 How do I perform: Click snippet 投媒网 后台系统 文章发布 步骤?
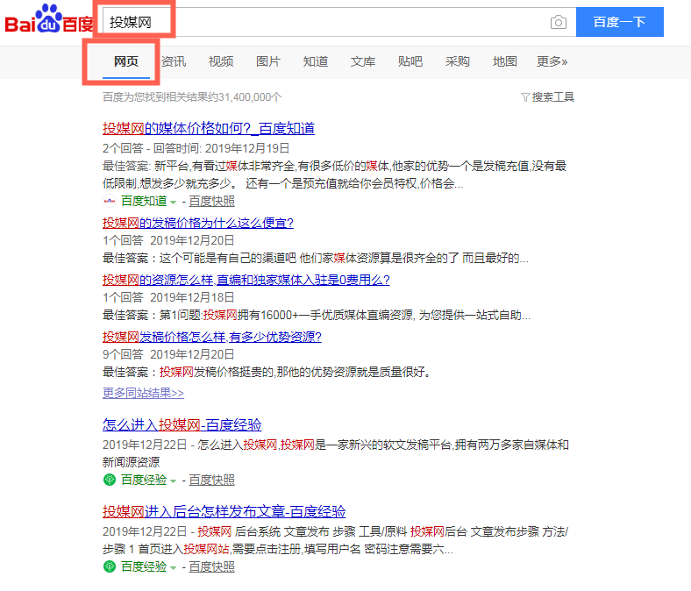pos(335,540)
